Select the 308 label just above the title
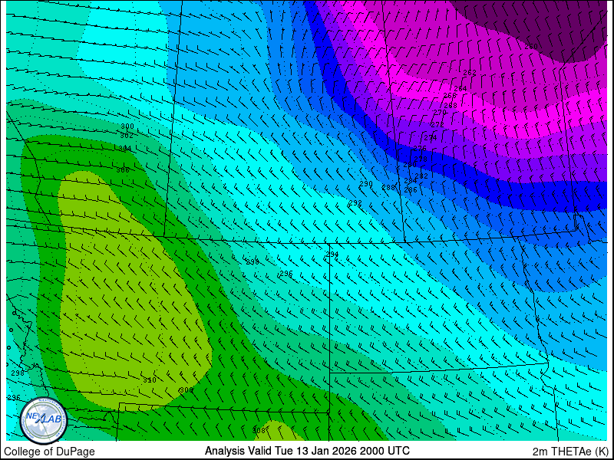The height and width of the screenshot is (460, 614). [259, 430]
